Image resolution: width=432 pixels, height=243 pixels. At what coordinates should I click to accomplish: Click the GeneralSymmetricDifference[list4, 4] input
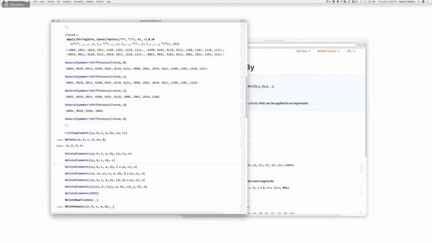96,119
